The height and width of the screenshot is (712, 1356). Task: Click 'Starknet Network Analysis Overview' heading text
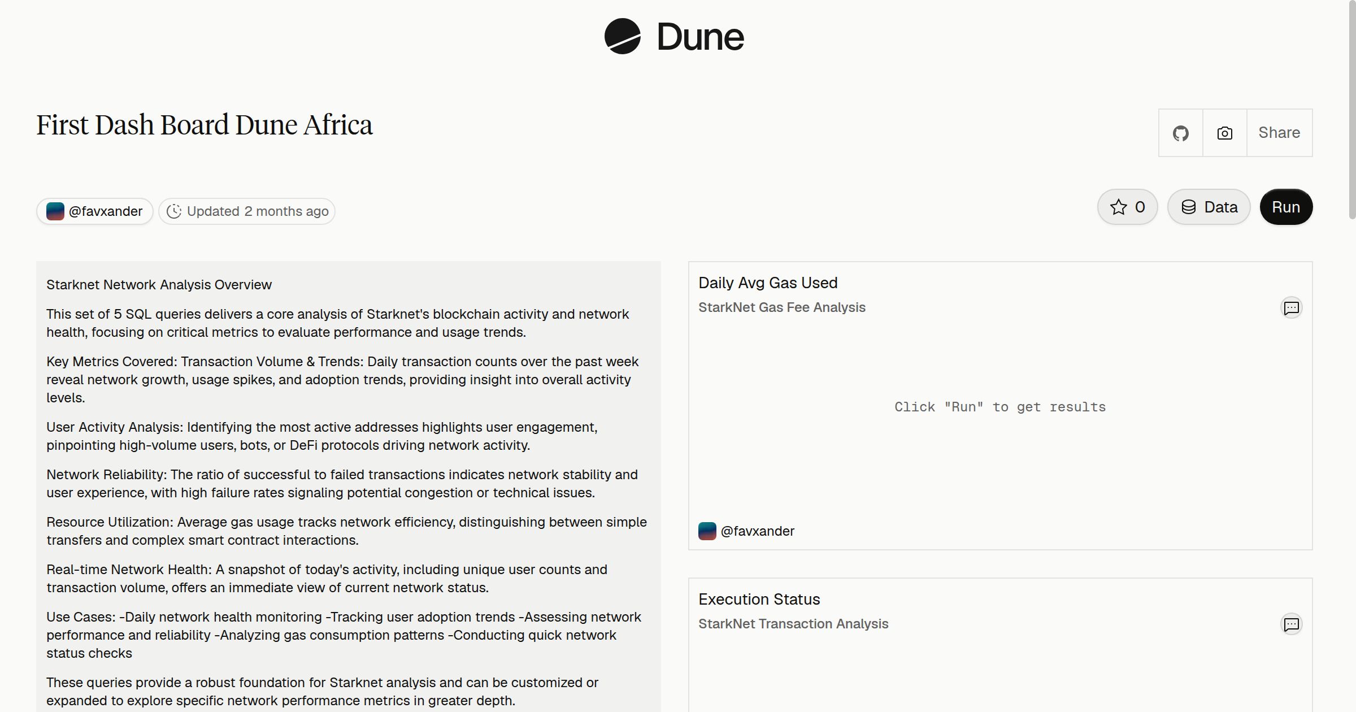pyautogui.click(x=159, y=285)
